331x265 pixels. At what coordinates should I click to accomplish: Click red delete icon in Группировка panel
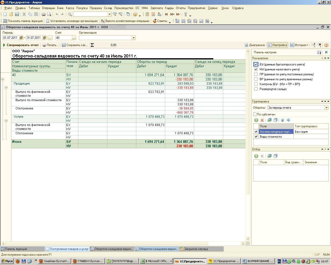262,120
